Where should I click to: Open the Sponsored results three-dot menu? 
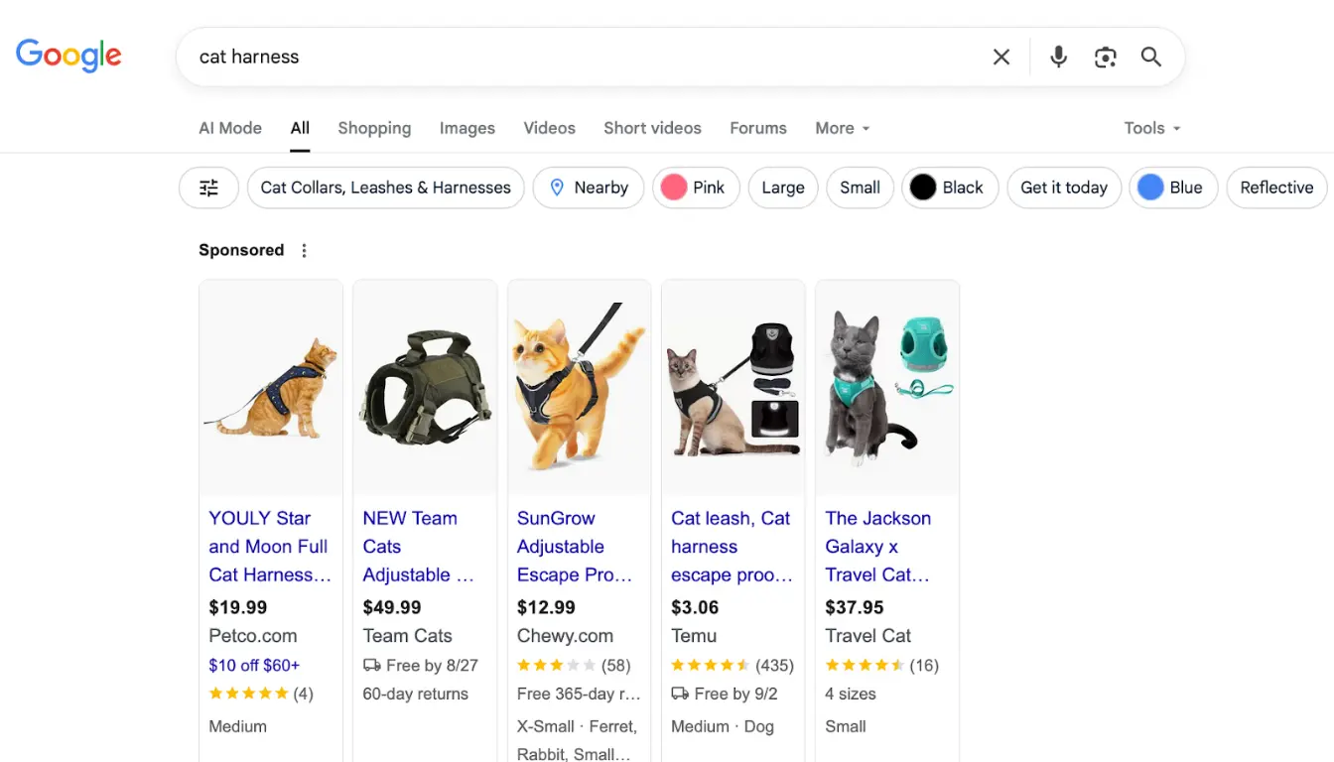pyautogui.click(x=304, y=250)
